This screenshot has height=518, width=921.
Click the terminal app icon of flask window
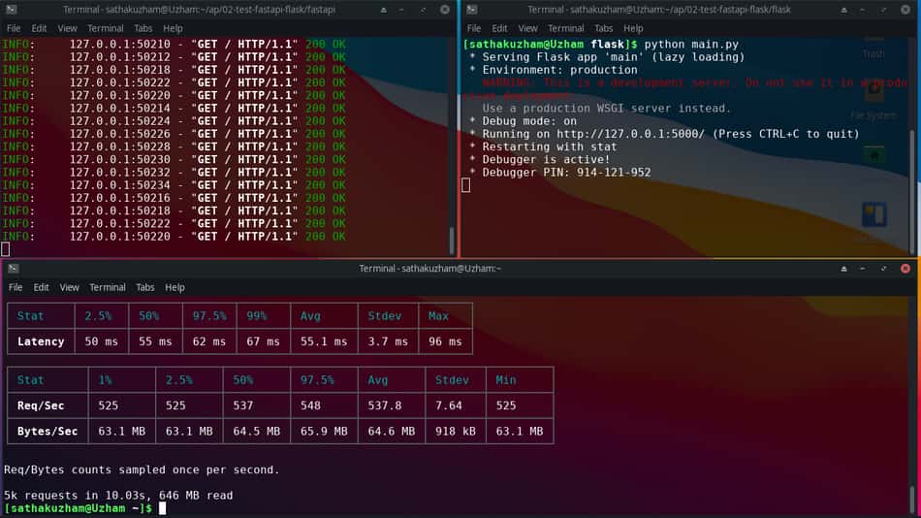[472, 10]
